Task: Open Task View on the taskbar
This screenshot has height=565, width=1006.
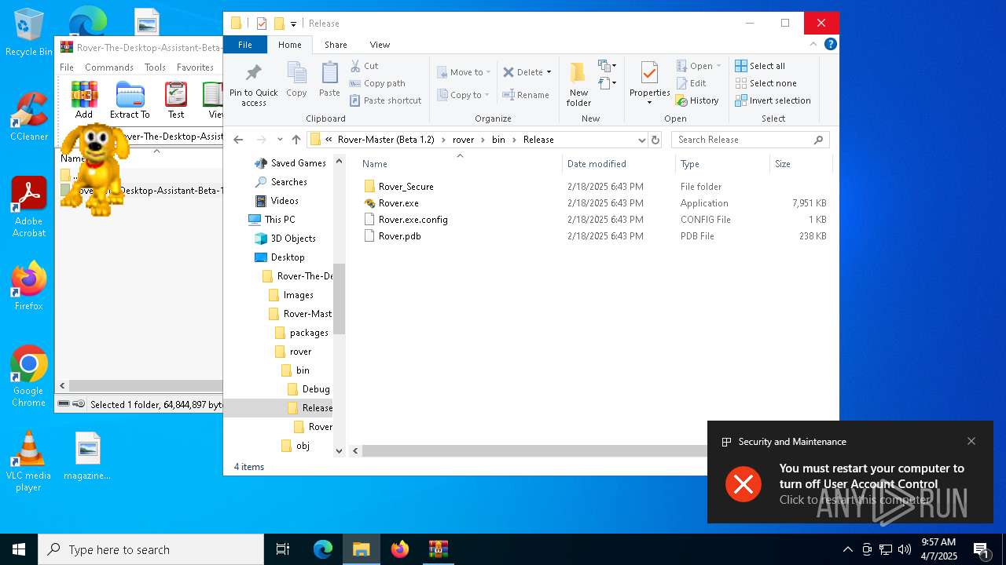Action: click(x=283, y=549)
